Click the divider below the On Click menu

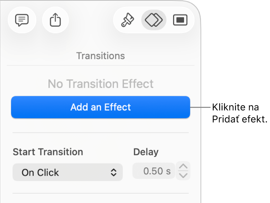click(100, 193)
